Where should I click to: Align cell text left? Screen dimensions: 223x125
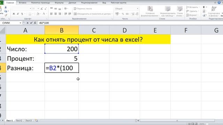click(x=52, y=14)
